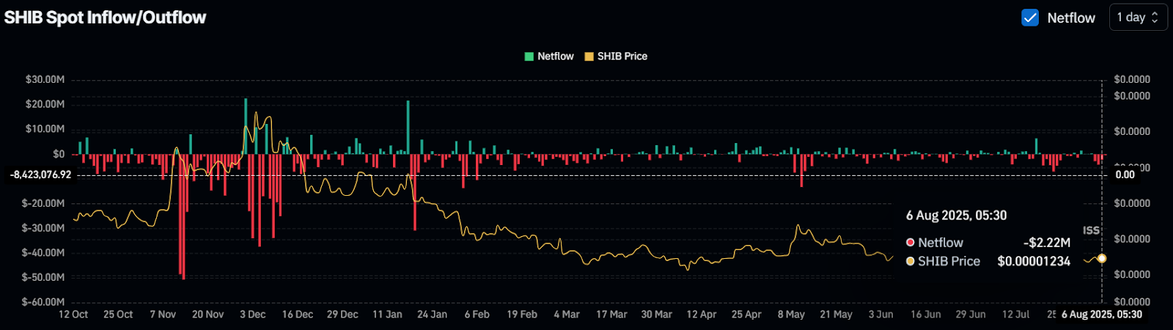Click the 6 Feb date label

pos(477,314)
